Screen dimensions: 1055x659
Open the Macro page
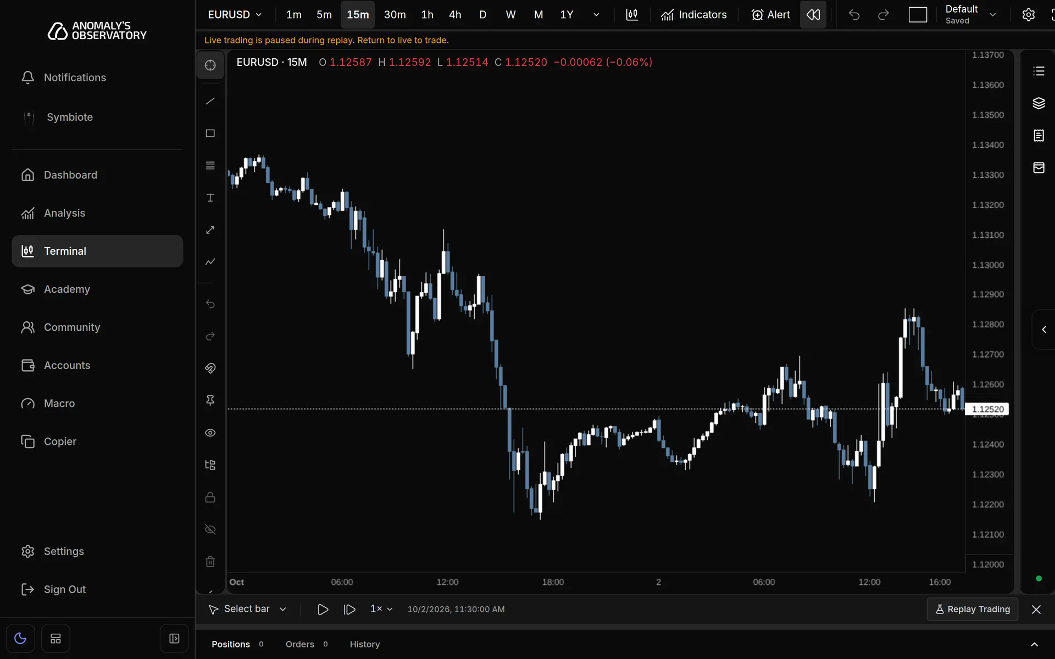pos(97,404)
